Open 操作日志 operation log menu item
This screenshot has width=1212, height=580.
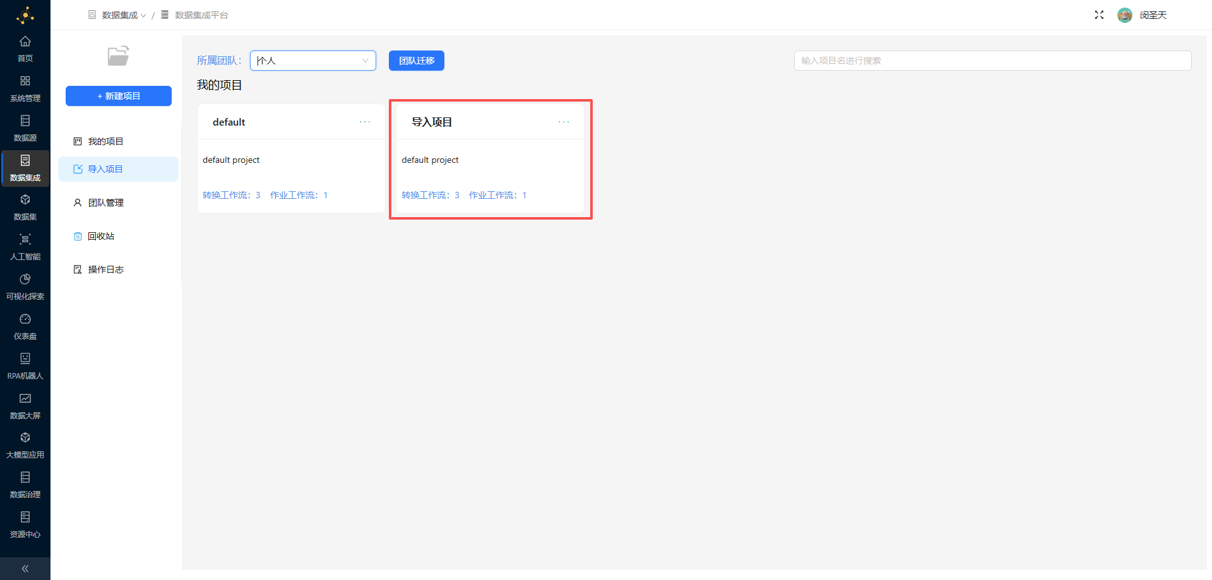(105, 269)
